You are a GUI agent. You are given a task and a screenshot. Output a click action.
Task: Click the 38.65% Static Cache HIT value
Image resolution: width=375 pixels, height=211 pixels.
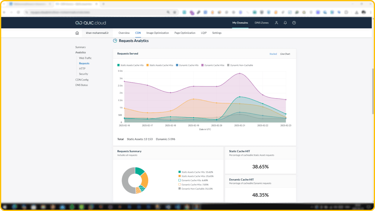tap(260, 166)
